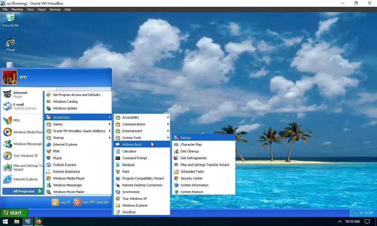Open File Explorer on host taskbar

tap(17, 222)
